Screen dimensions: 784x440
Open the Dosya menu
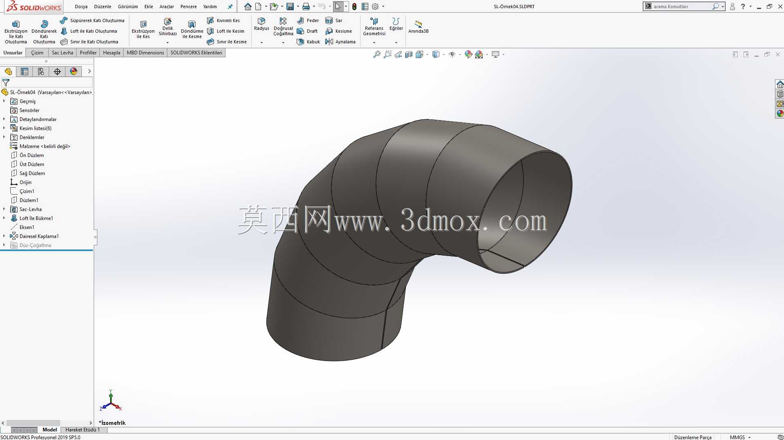(x=81, y=7)
